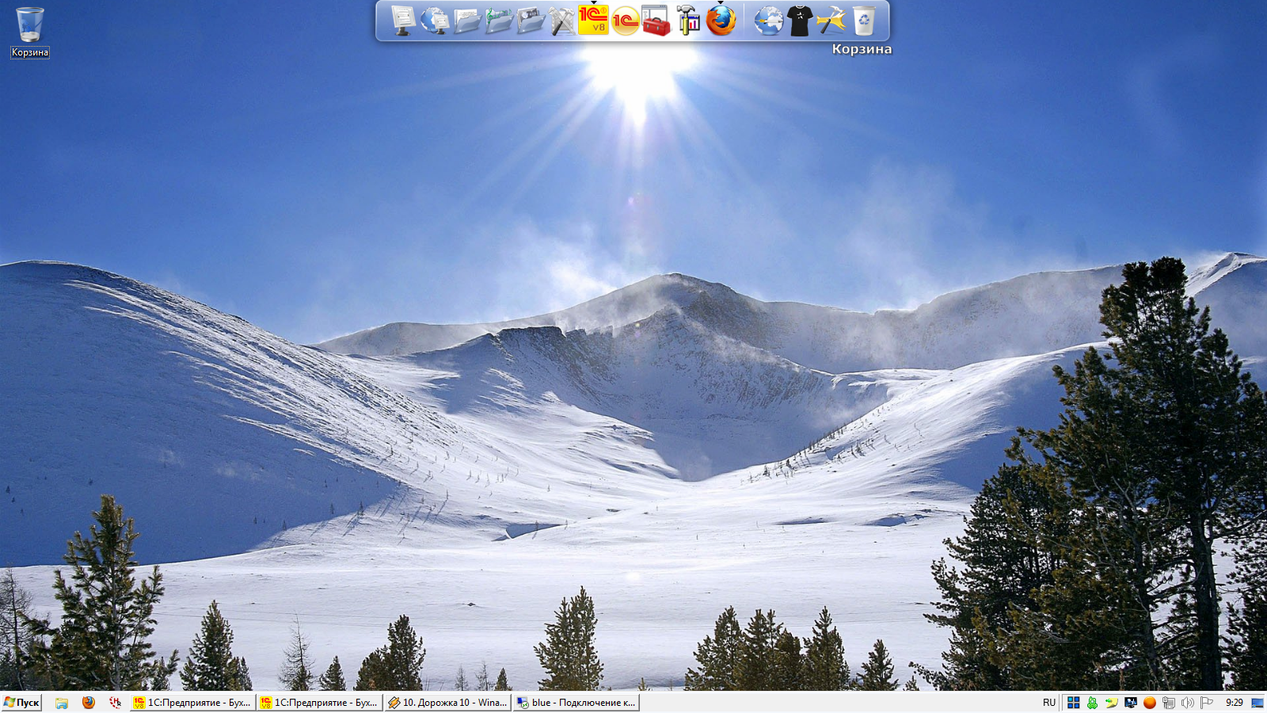Image resolution: width=1267 pixels, height=713 pixels.
Task: Launch the round yellow 1C dock icon
Action: pos(625,21)
